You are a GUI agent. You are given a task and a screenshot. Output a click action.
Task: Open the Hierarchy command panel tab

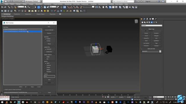147,19
